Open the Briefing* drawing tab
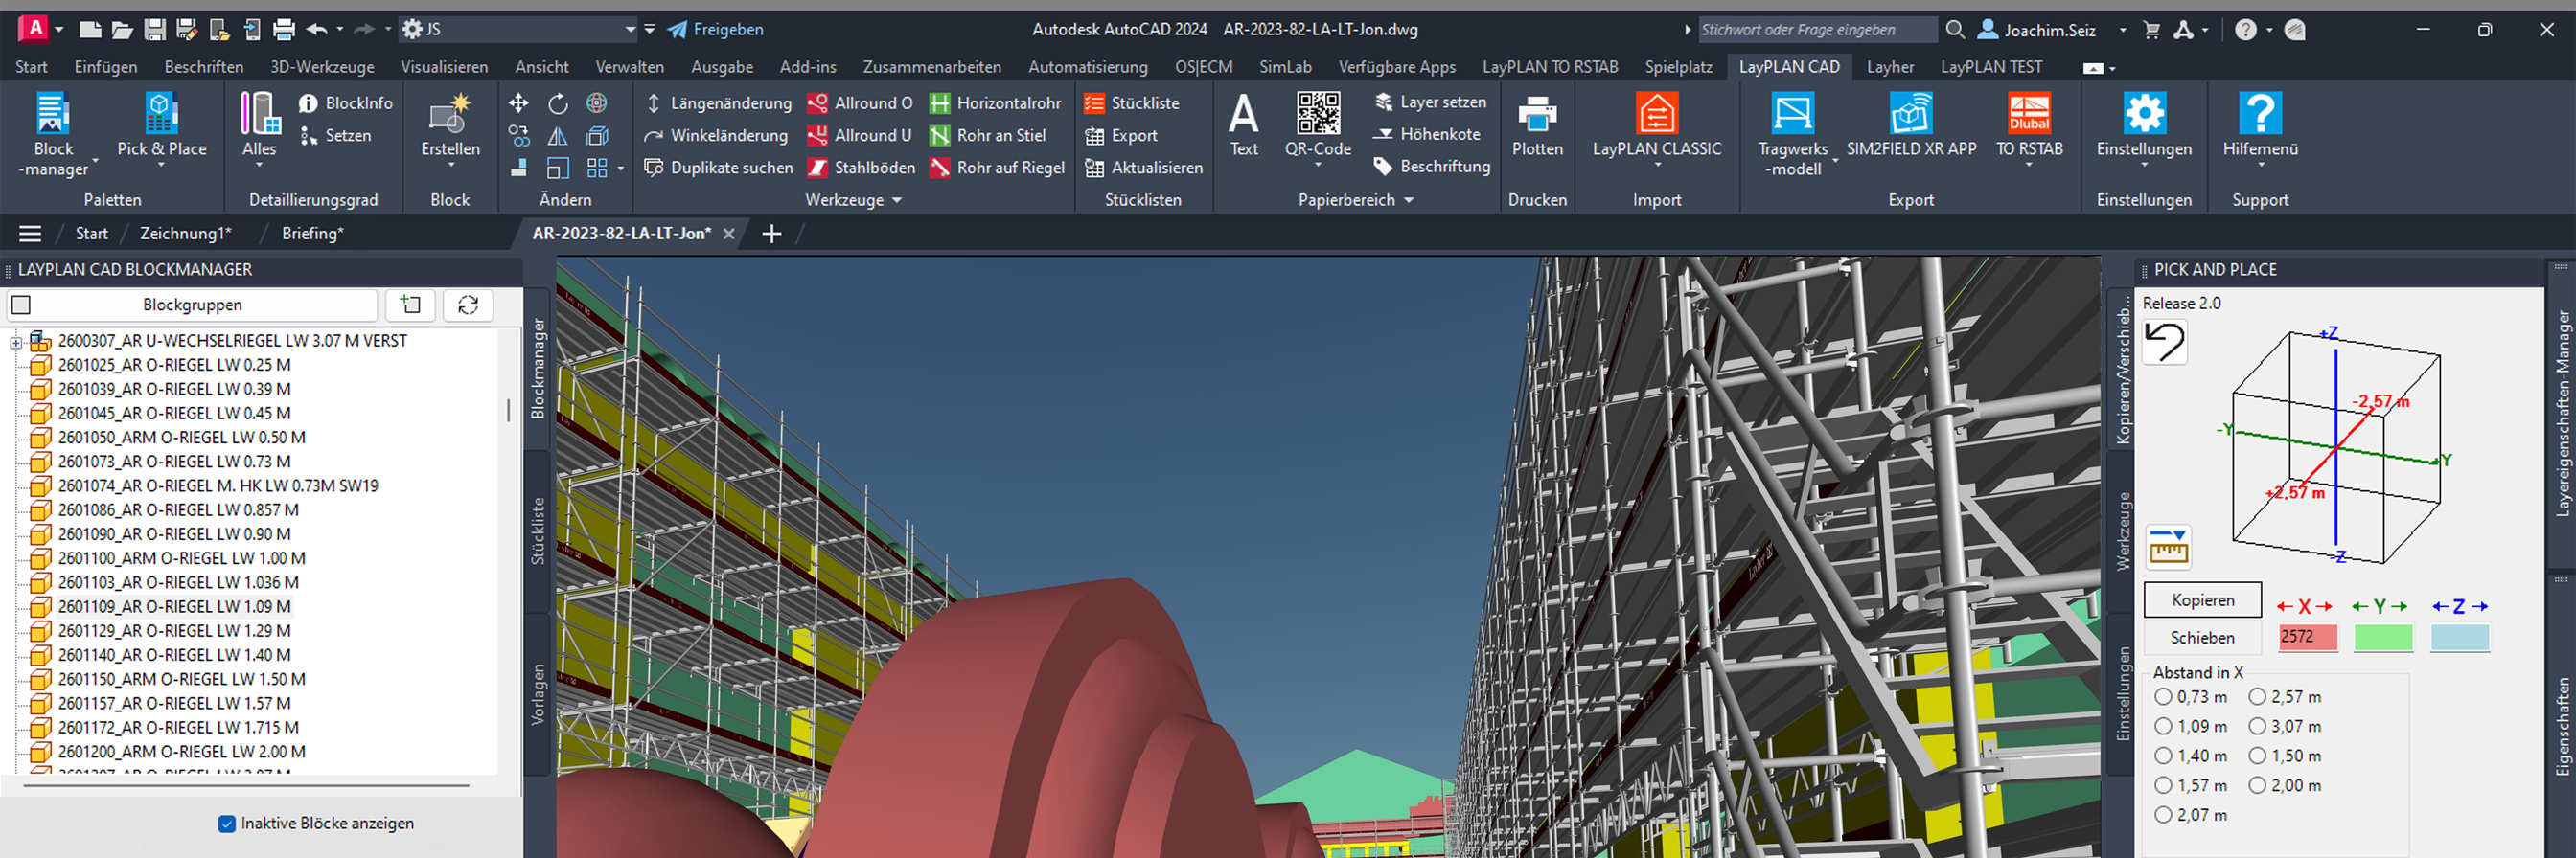The height and width of the screenshot is (858, 2576). (x=312, y=234)
